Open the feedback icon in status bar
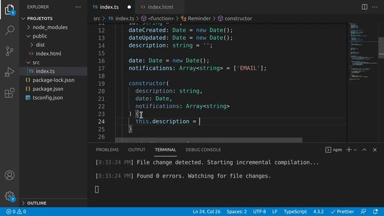Image resolution: width=384 pixels, height=216 pixels. [x=364, y=212]
